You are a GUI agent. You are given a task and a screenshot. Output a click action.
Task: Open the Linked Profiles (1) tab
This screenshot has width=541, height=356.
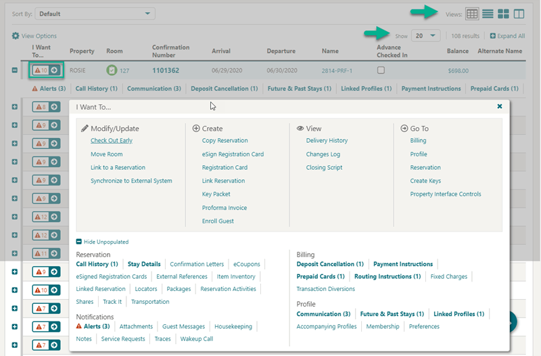(365, 89)
